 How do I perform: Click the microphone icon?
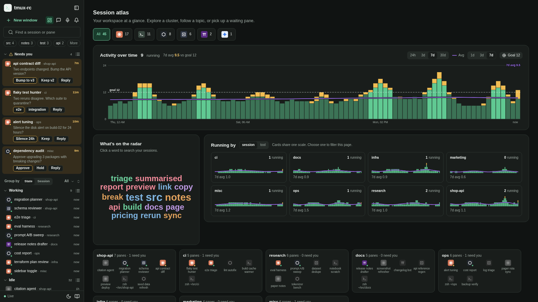point(68,20)
